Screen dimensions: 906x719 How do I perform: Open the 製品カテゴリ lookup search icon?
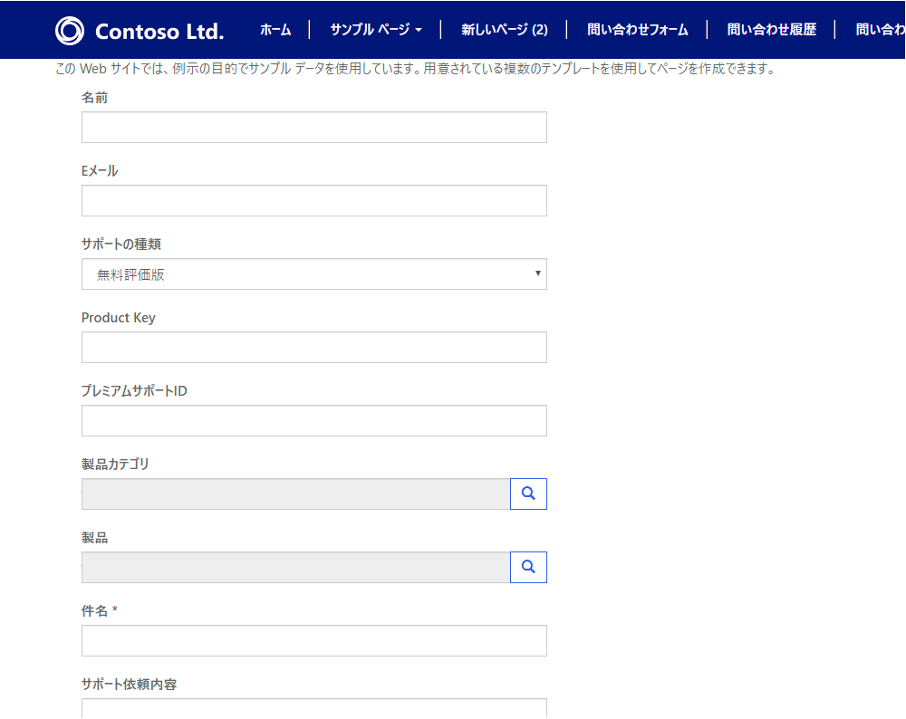coord(528,494)
